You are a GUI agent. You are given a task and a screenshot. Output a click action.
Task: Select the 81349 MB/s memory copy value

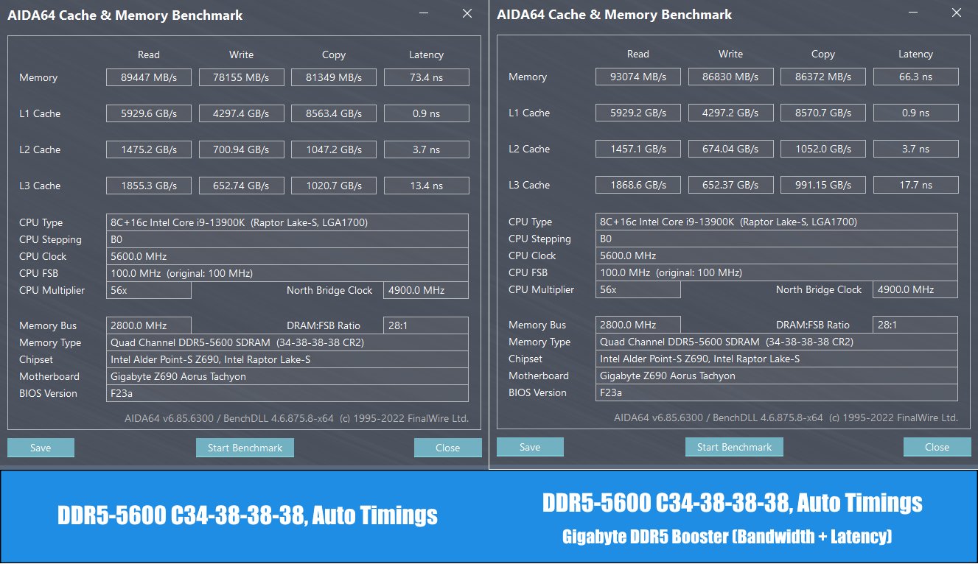tap(334, 77)
